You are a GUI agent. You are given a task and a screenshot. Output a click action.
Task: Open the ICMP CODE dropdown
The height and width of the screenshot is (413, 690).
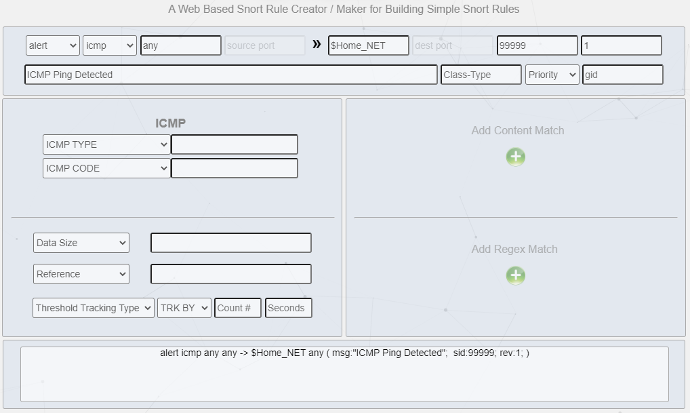pos(106,168)
